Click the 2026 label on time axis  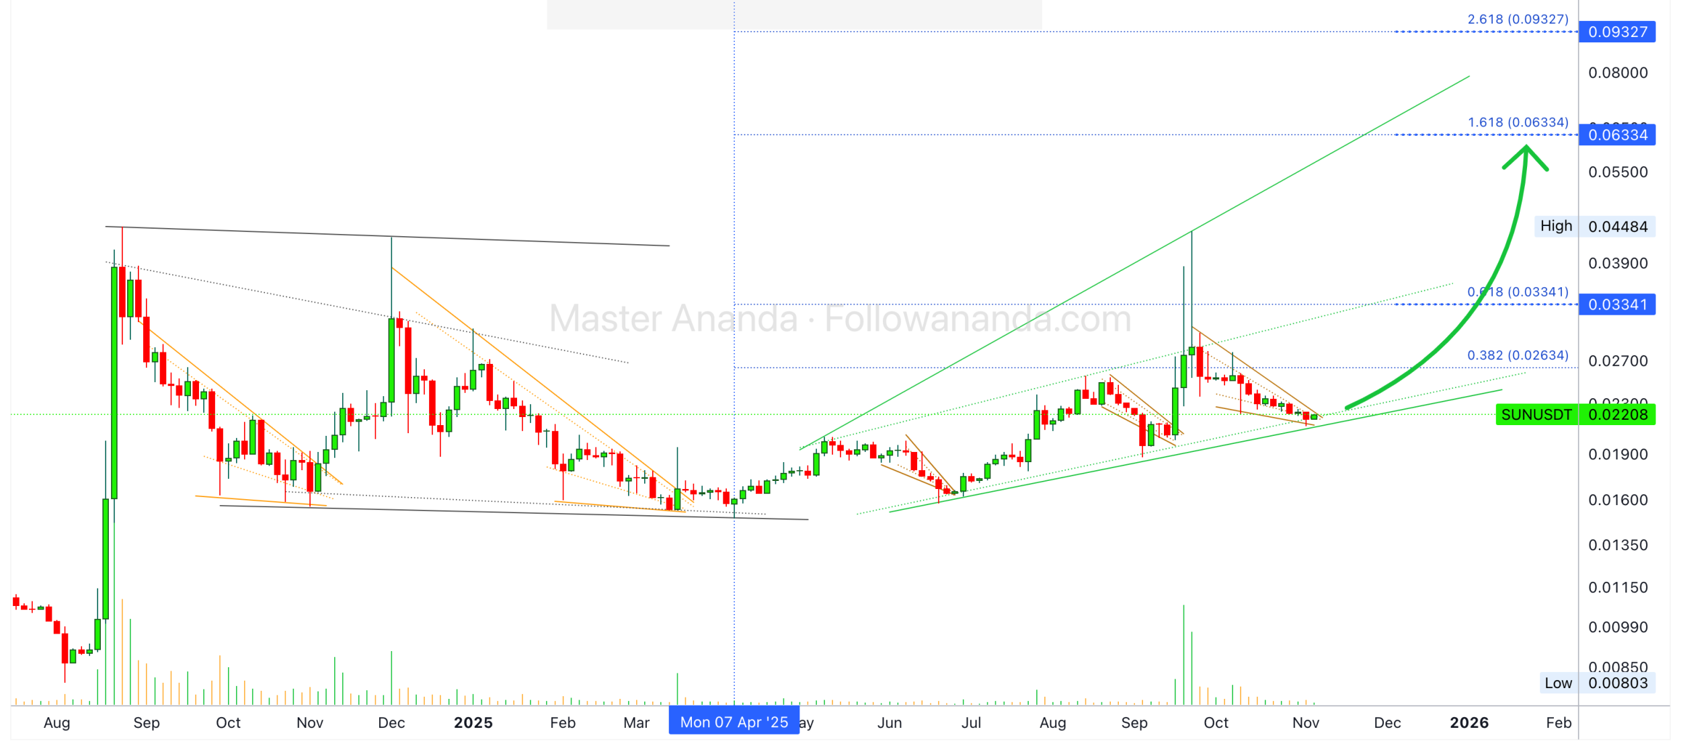click(x=1469, y=723)
